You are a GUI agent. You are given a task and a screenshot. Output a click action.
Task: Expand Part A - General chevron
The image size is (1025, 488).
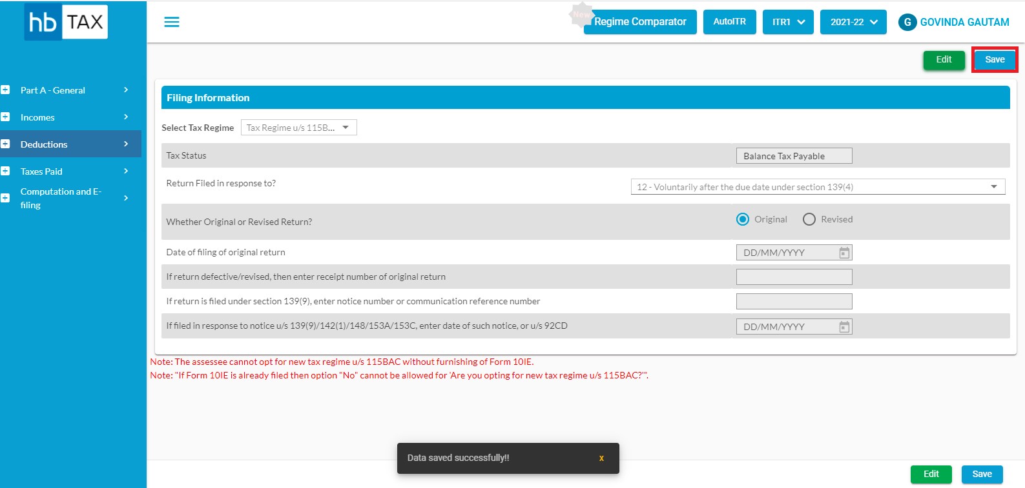(126, 90)
